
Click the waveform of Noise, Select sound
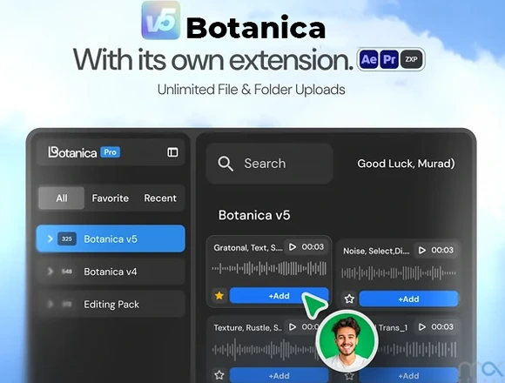399,273
